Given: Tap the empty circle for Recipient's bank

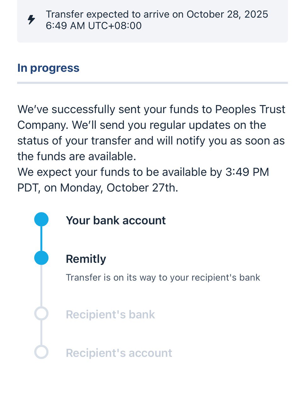Looking at the screenshot, I should click(x=41, y=314).
